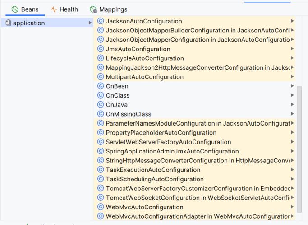This screenshot has height=225, width=308.
Task: Click class icon beside TomcatWebServerFactoryCustomizerConfiguration
Action: pyautogui.click(x=101, y=189)
